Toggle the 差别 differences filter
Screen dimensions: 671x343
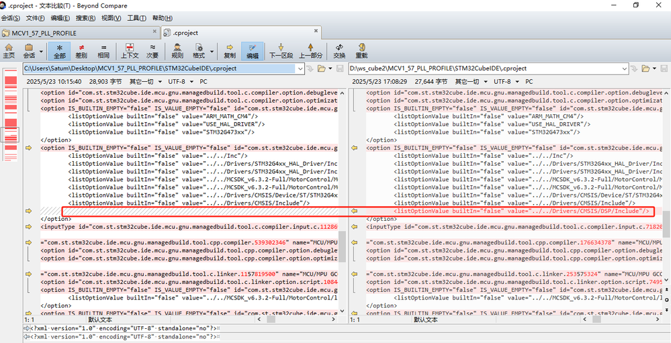coord(81,51)
